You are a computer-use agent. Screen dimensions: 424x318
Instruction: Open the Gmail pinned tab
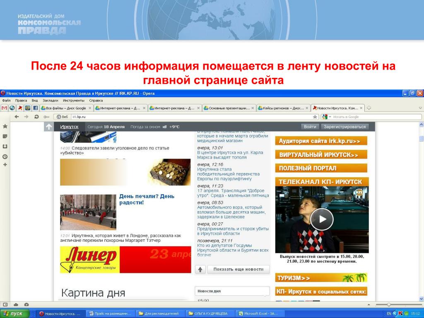4,108
